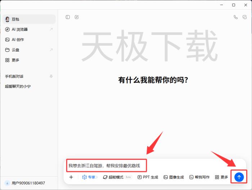Select 豆包 in the sidebar
This screenshot has height=190, width=252.
click(x=15, y=19)
